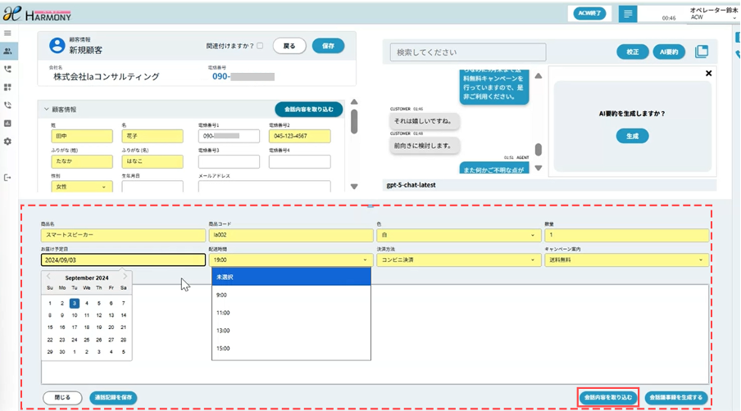Screen dimensions: 741x411
Task: Click the ふりがな (姓) field with たなか
Action: pos(82,161)
